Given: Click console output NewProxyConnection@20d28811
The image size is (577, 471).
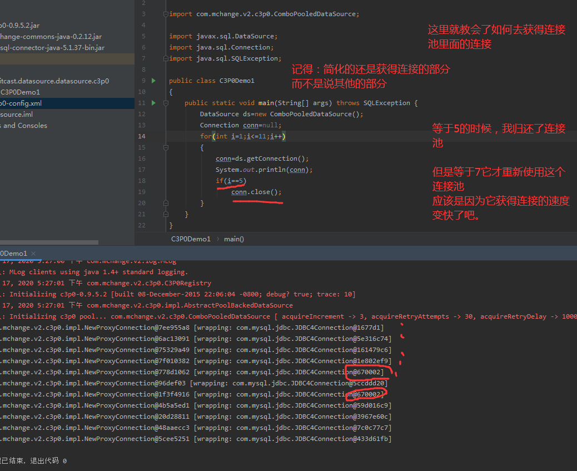Looking at the screenshot, I should [x=196, y=417].
